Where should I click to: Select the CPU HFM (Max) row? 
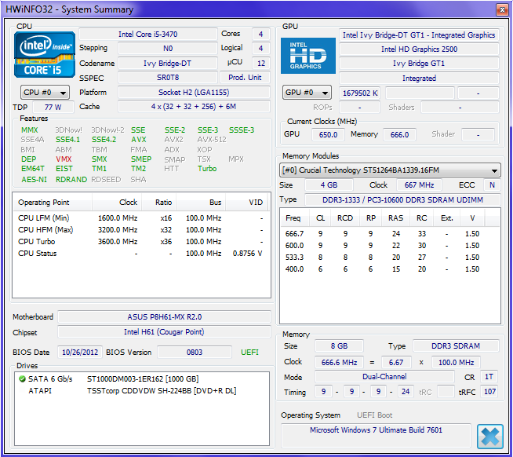click(x=140, y=230)
